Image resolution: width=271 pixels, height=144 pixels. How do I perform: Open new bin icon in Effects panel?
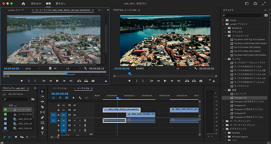click(266, 15)
